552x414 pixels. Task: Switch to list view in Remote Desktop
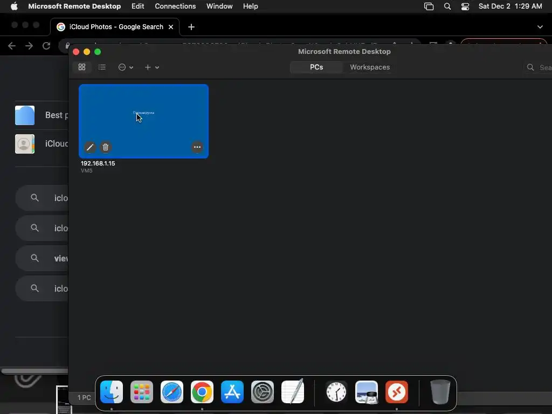tap(102, 67)
